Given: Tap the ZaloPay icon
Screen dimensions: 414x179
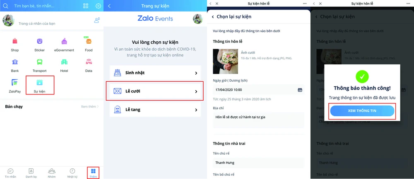Looking at the screenshot, I should pos(15,83).
